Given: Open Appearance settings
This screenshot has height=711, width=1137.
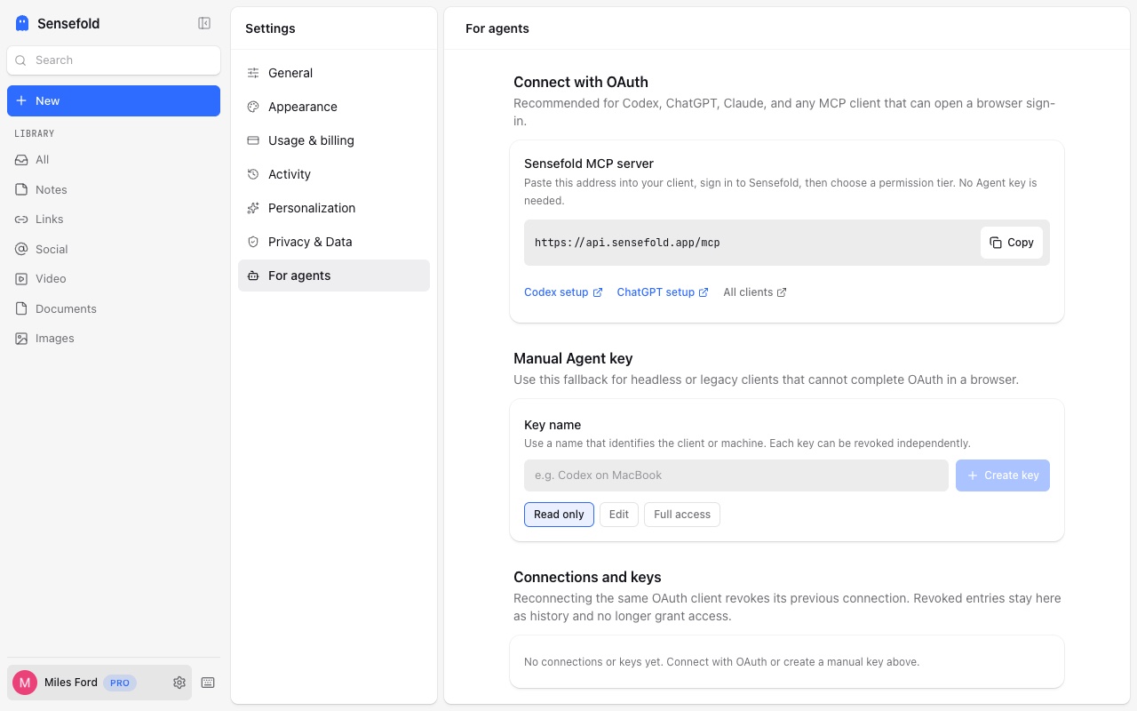Looking at the screenshot, I should click(x=334, y=107).
